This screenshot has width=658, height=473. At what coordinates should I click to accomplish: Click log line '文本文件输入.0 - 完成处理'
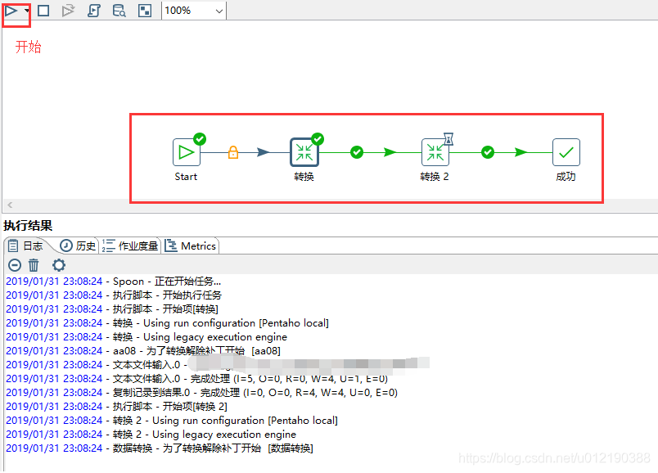tap(196, 379)
